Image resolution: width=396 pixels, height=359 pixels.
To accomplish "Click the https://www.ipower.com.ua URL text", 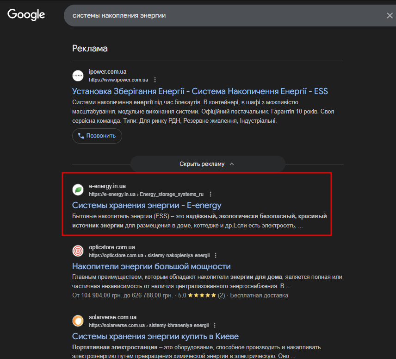I will pyautogui.click(x=118, y=80).
